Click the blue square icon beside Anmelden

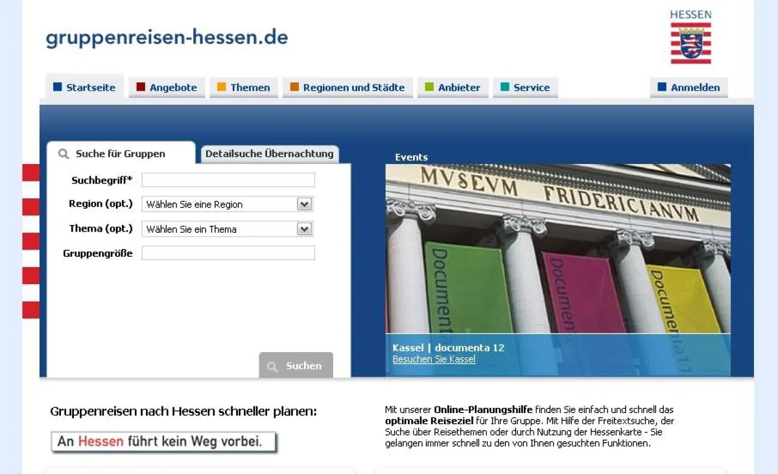[662, 87]
